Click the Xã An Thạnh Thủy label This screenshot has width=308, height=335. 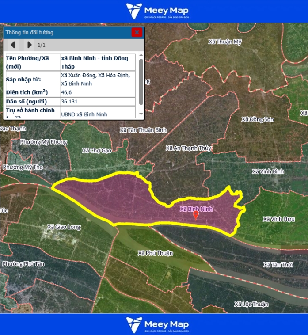pos(188,148)
